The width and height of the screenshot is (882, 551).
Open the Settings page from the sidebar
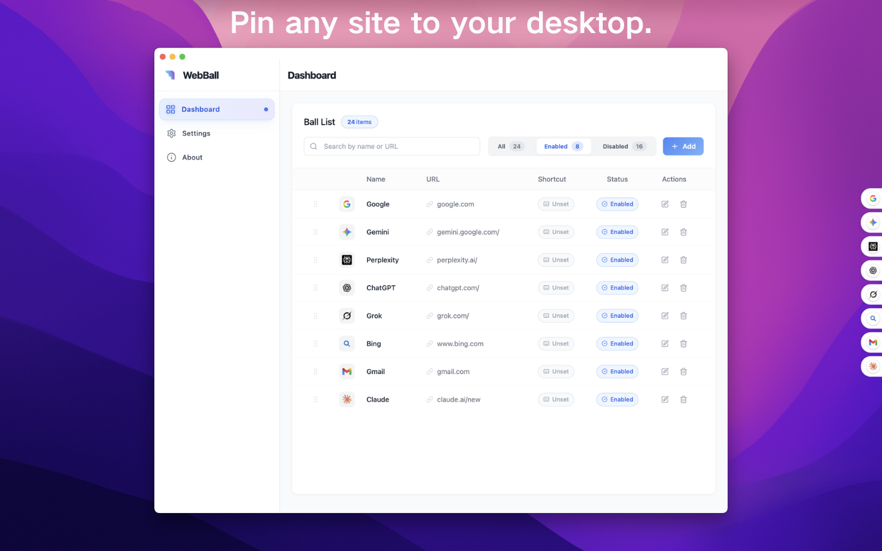[x=196, y=133]
